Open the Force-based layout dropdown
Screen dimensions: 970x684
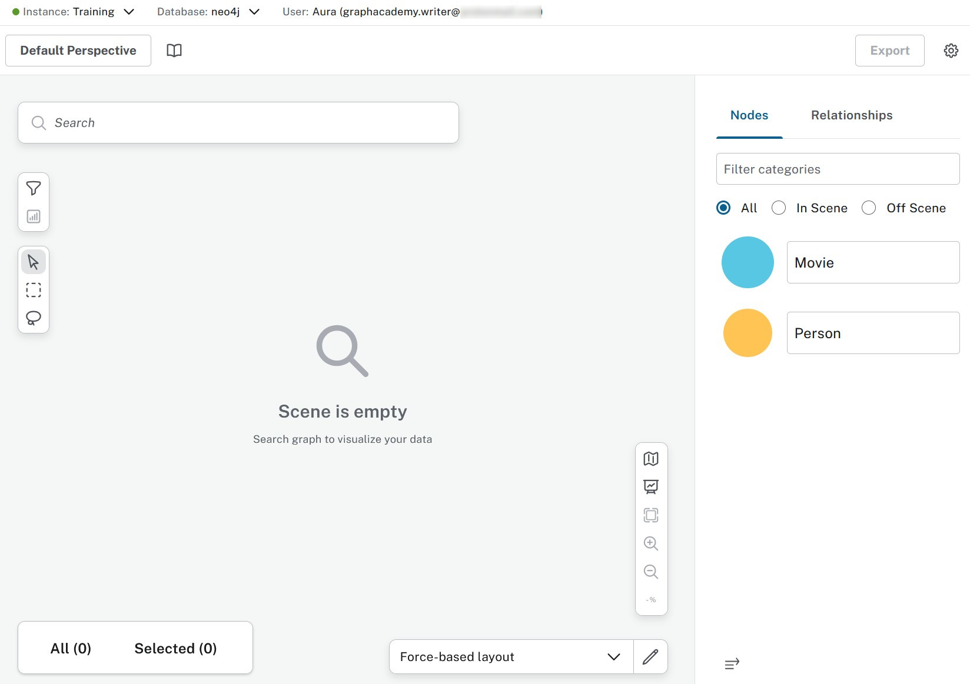[614, 656]
